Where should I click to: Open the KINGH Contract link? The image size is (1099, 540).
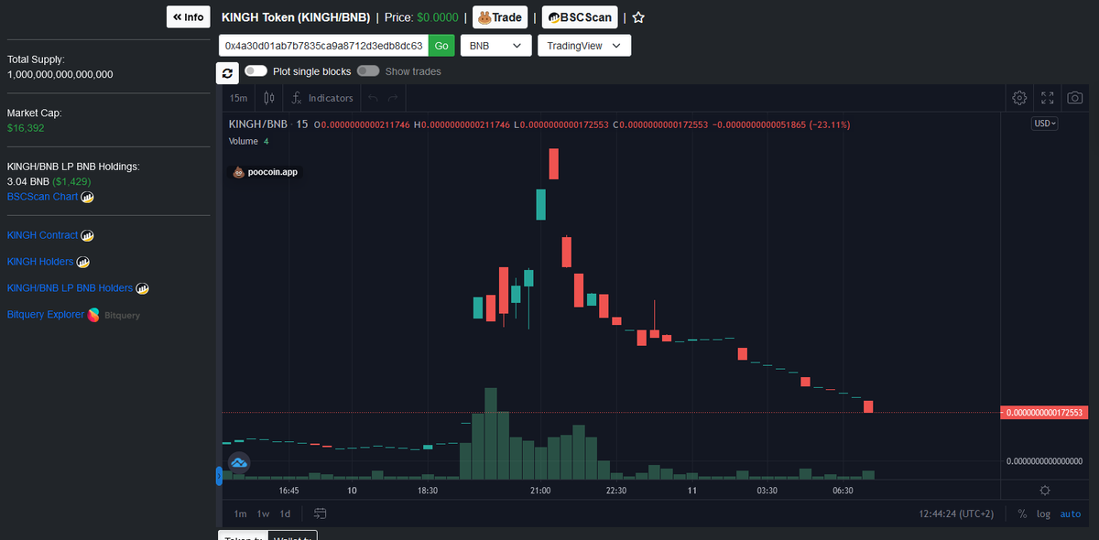tap(42, 235)
